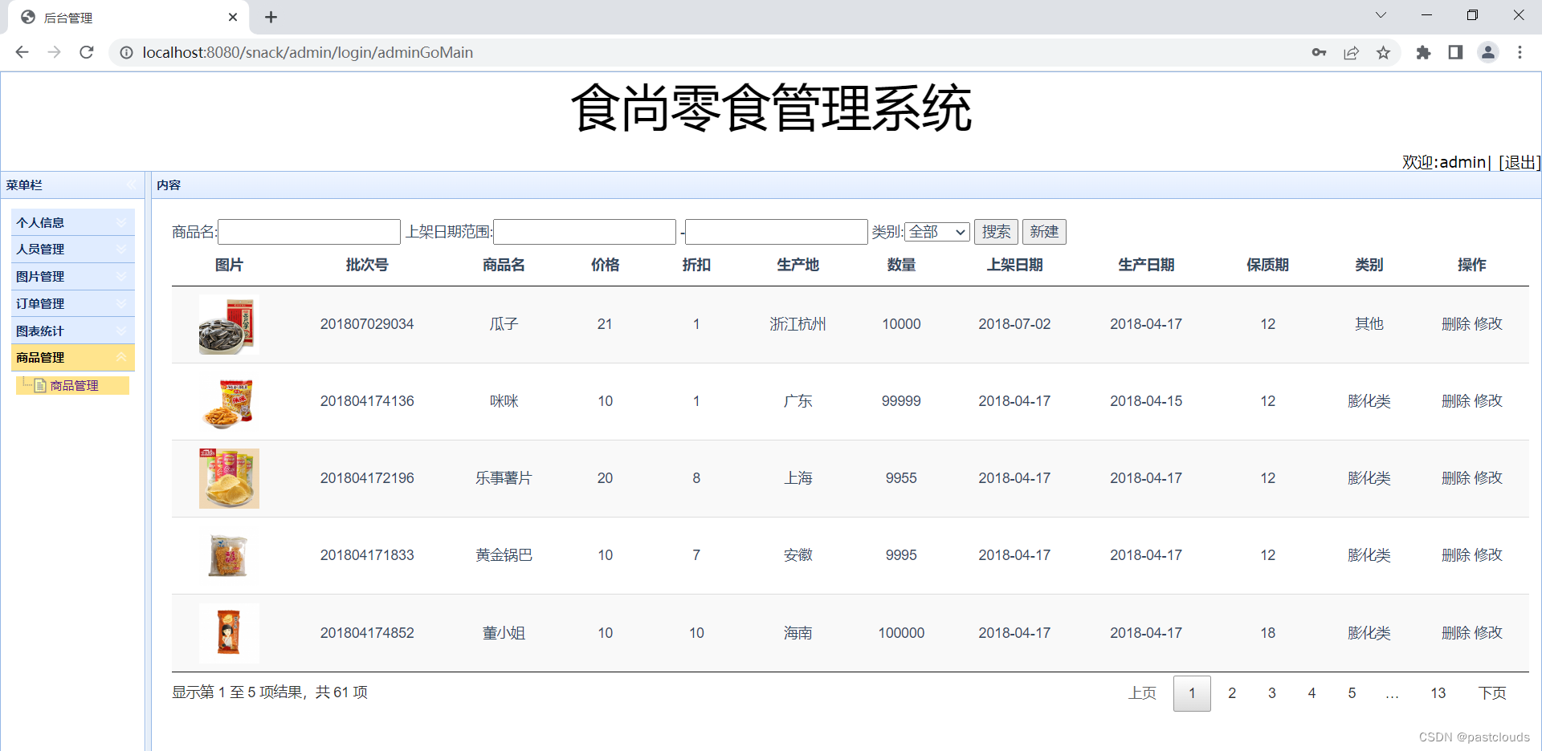Edit the 咪咪 product with 修改

click(1488, 401)
